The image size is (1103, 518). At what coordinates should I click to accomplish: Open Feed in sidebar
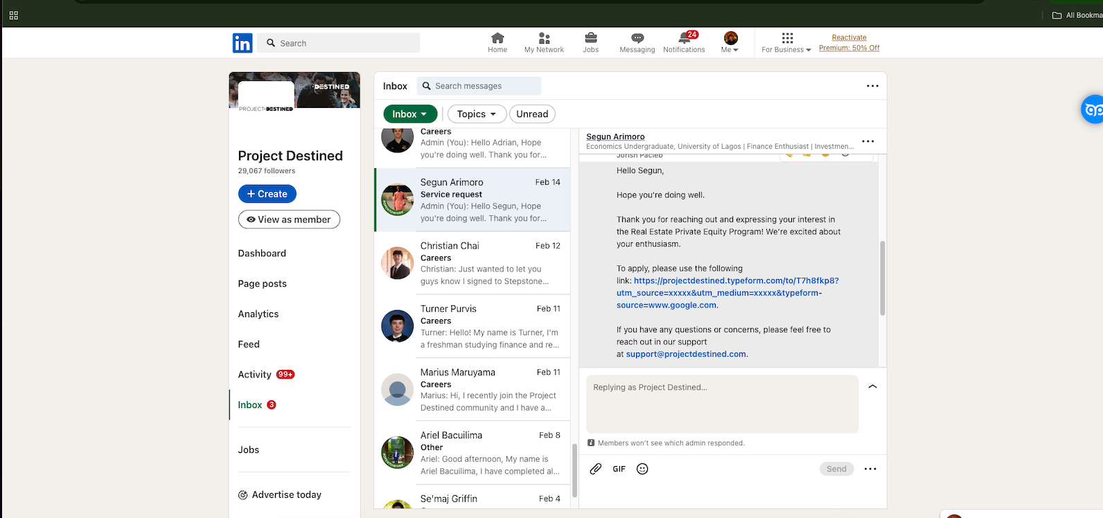pyautogui.click(x=249, y=344)
